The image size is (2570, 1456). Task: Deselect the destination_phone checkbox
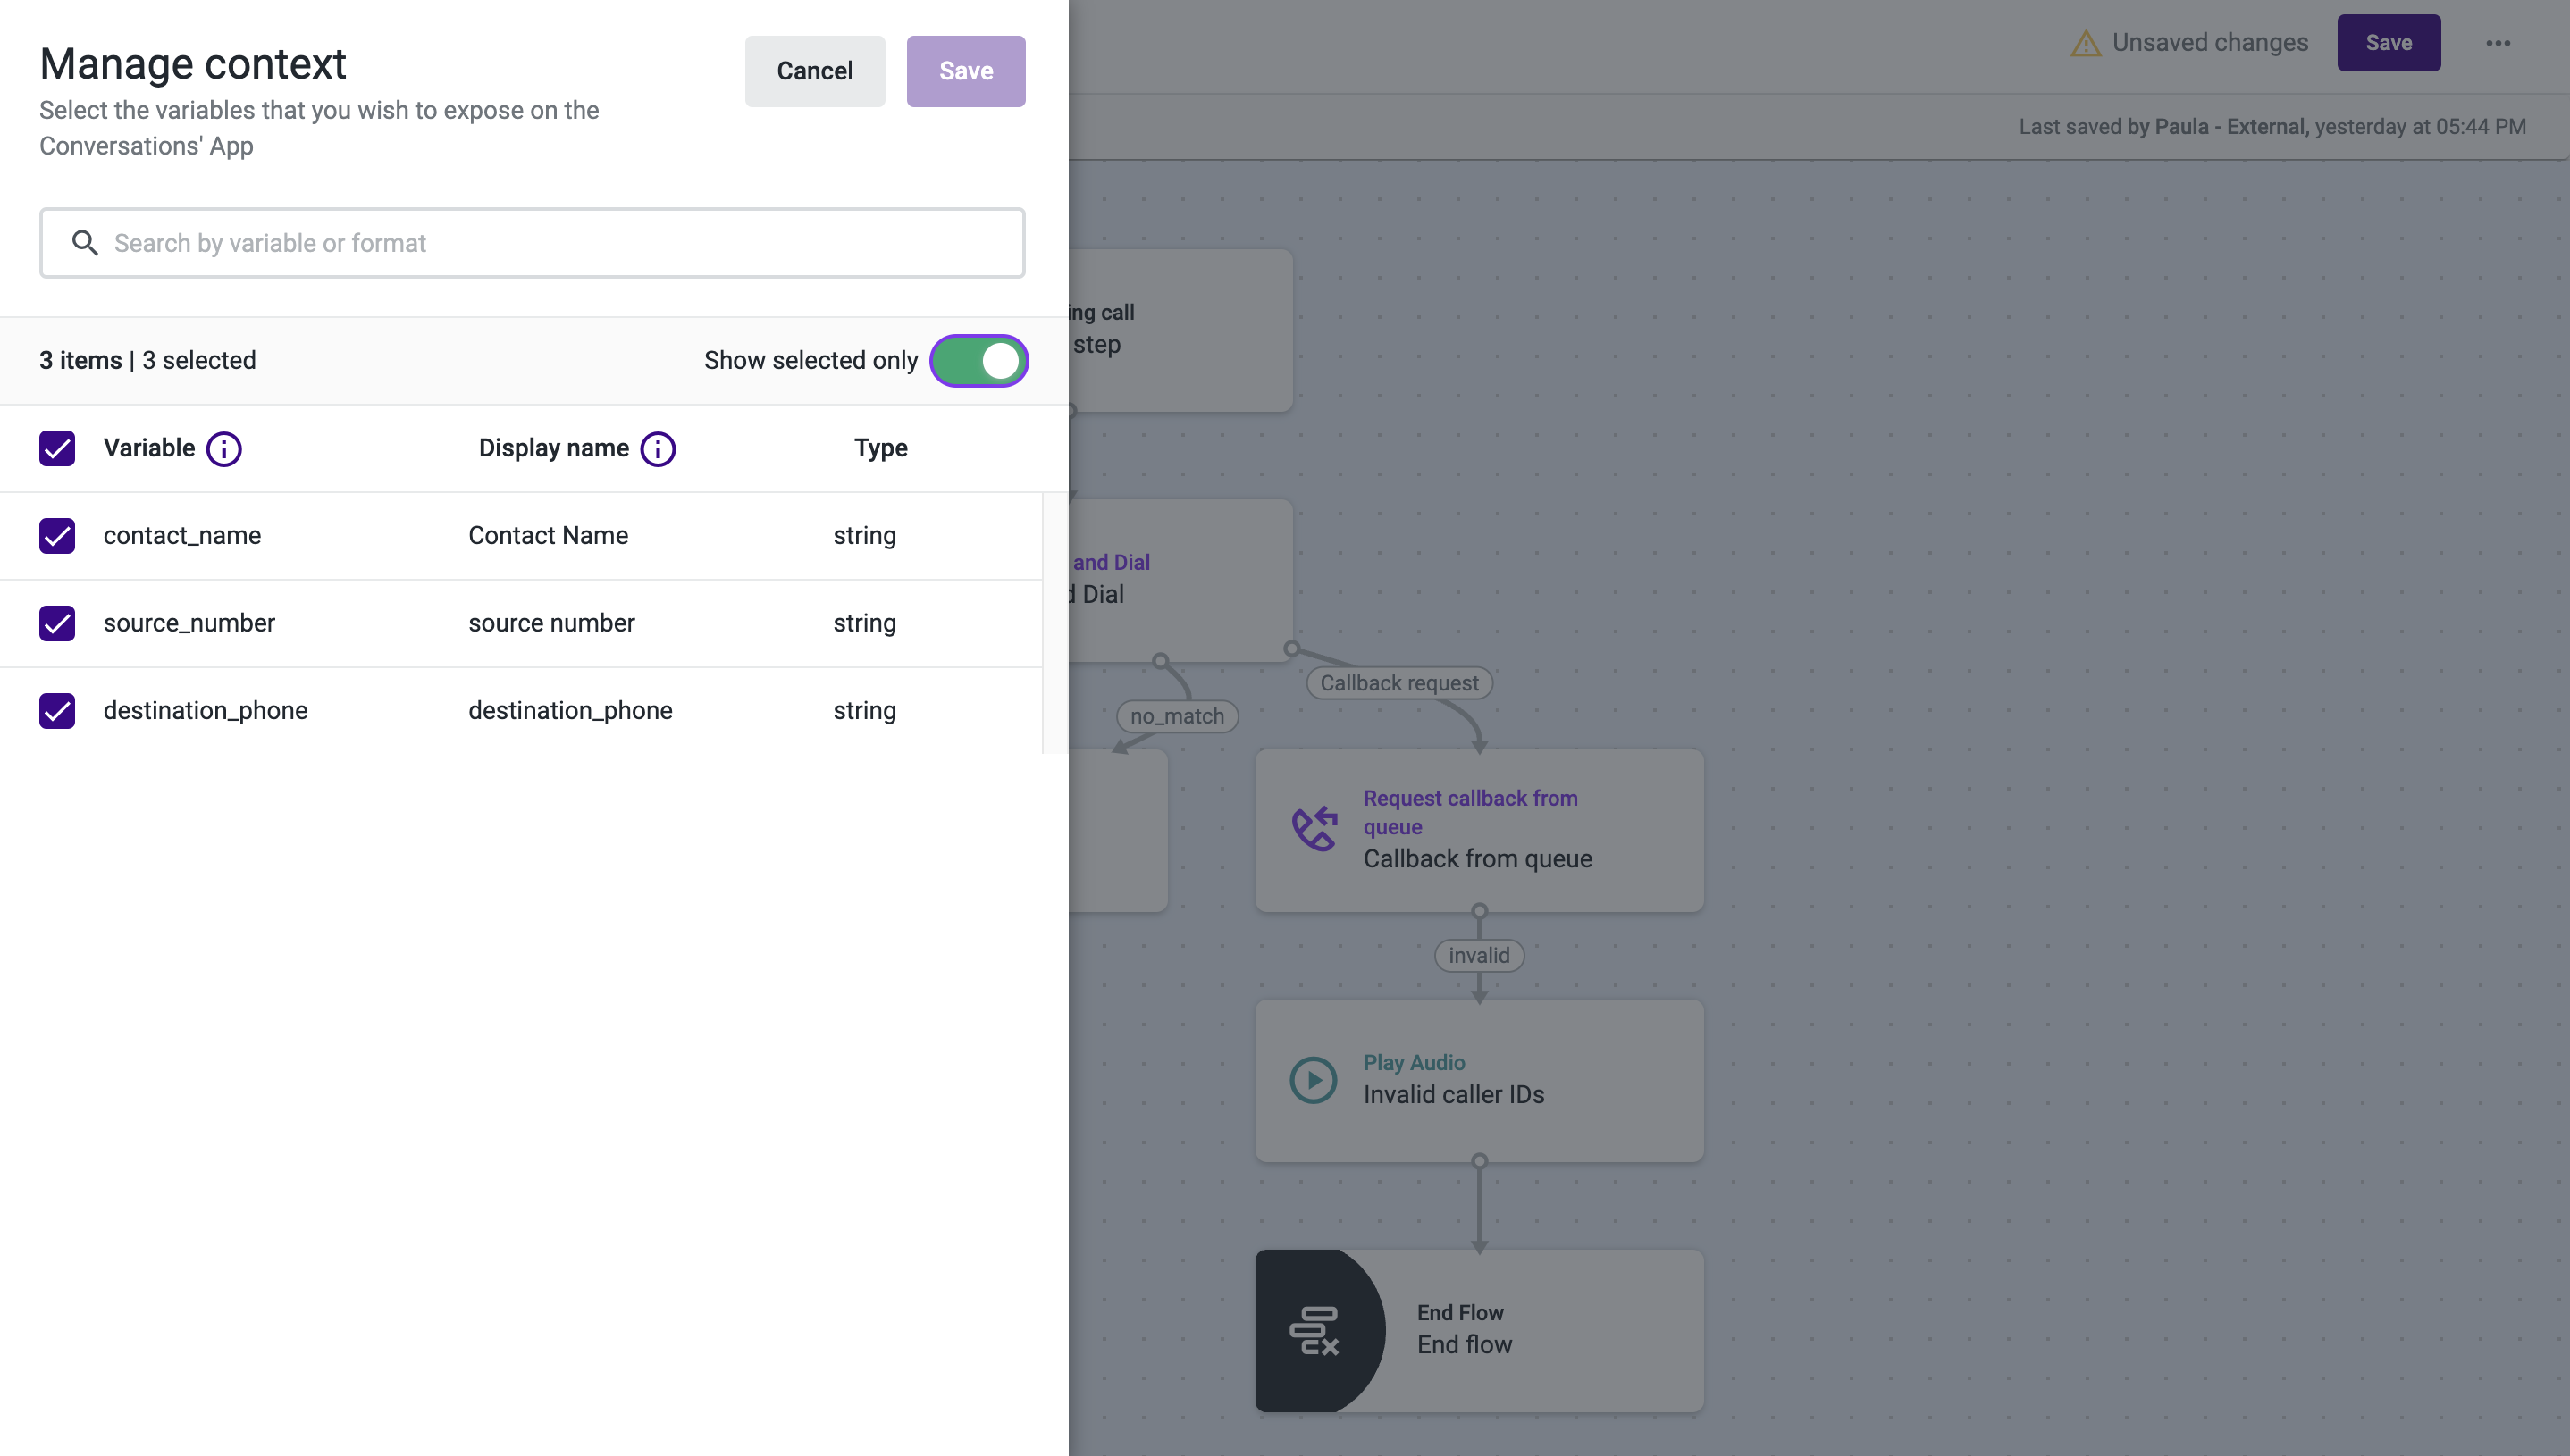(x=57, y=711)
